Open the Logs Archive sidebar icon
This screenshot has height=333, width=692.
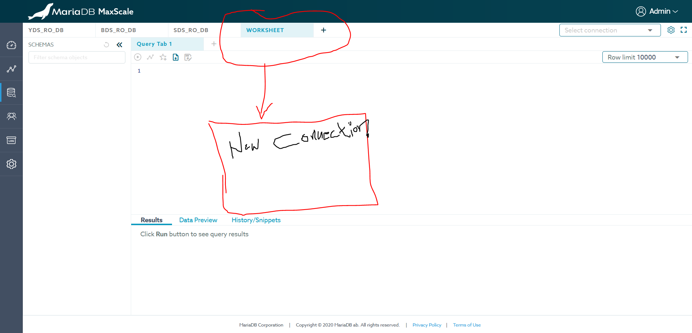coord(11,140)
